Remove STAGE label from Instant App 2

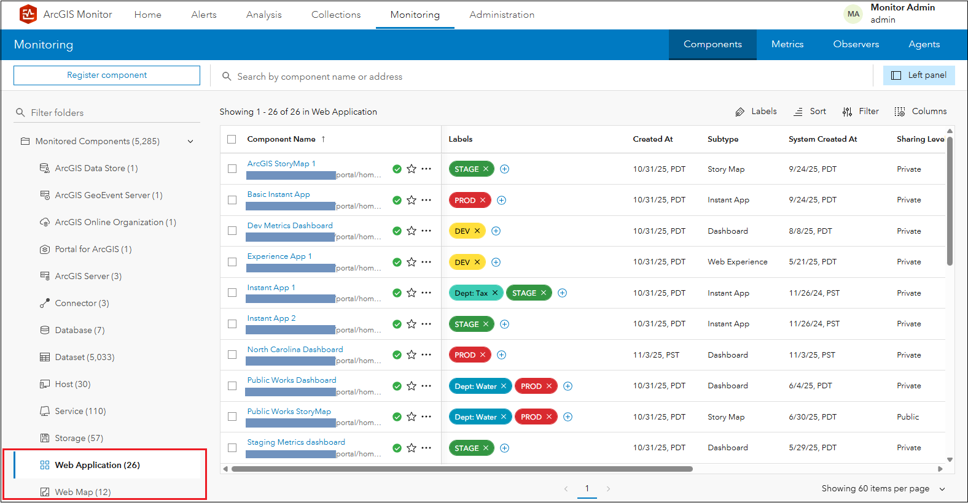click(486, 324)
